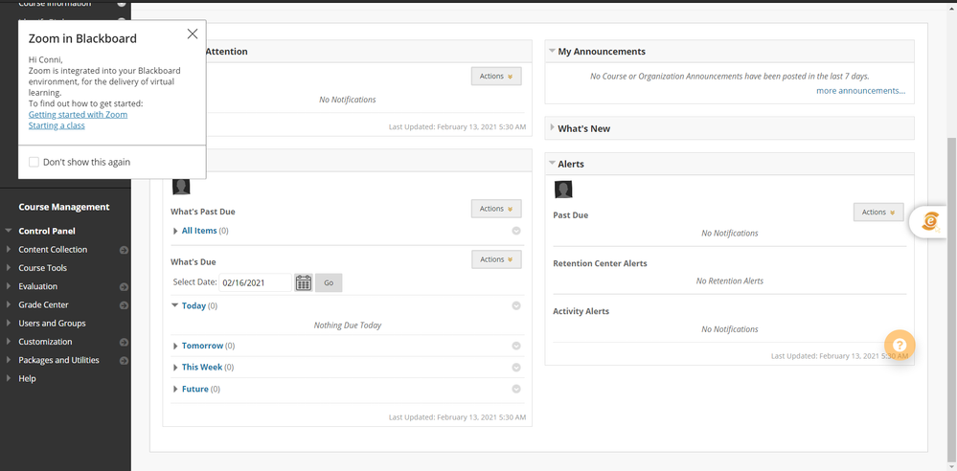The width and height of the screenshot is (957, 471).
Task: Click the arrow icon next to Customization
Action: 124,343
